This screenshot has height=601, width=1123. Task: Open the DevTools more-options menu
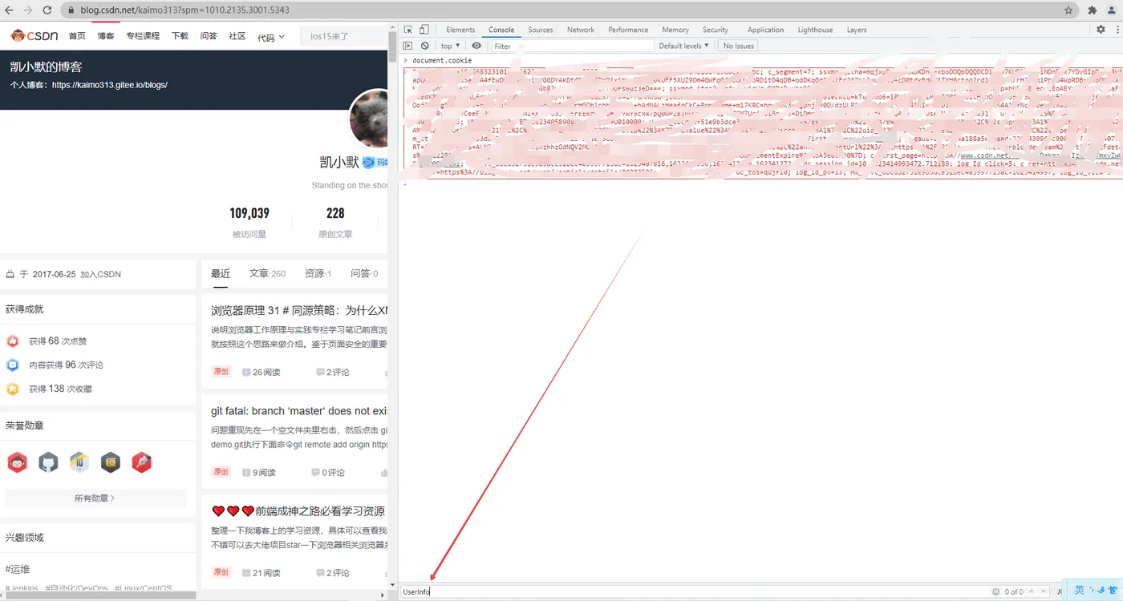(1115, 29)
